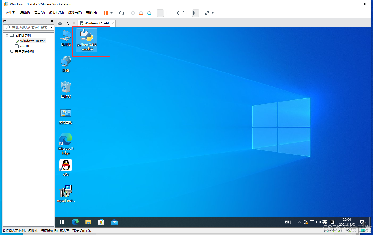The width and height of the screenshot is (373, 235).
Task: Toggle the console view button
Action: tap(196, 13)
